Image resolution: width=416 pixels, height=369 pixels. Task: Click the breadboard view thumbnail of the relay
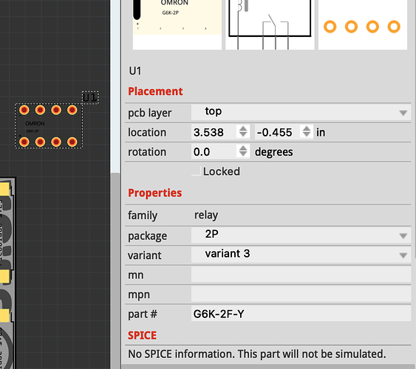coord(177,24)
